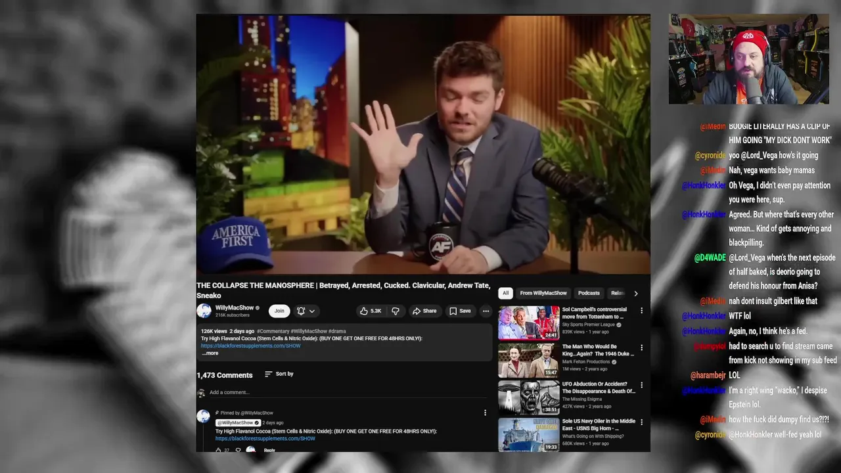The width and height of the screenshot is (841, 473).
Task: Select the 'Podcasts' filter chip
Action: [589, 293]
